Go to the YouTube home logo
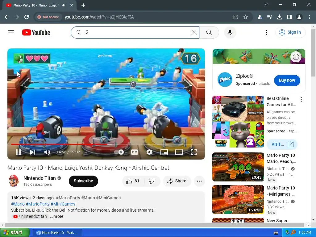The image size is (316, 237). [36, 32]
